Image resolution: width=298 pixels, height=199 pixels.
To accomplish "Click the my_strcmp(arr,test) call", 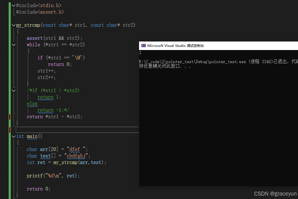I will 78,163.
